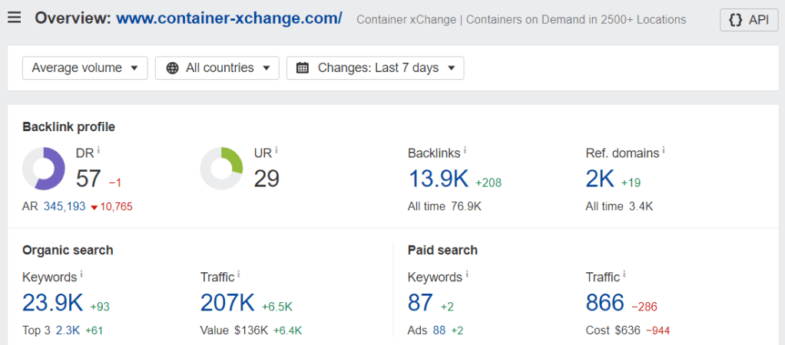The height and width of the screenshot is (345, 785).
Task: Open the 207K organic traffic value
Action: point(227,303)
